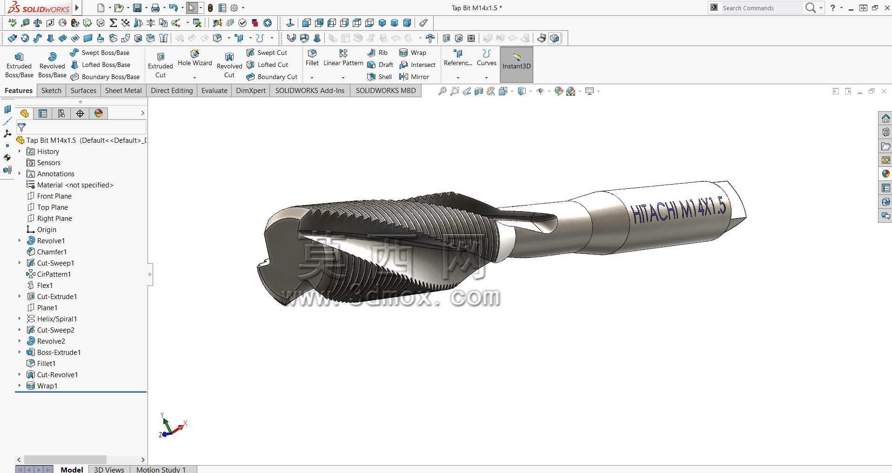This screenshot has width=892, height=473.
Task: Open the DisplayManager appearance icon
Action: (x=99, y=113)
